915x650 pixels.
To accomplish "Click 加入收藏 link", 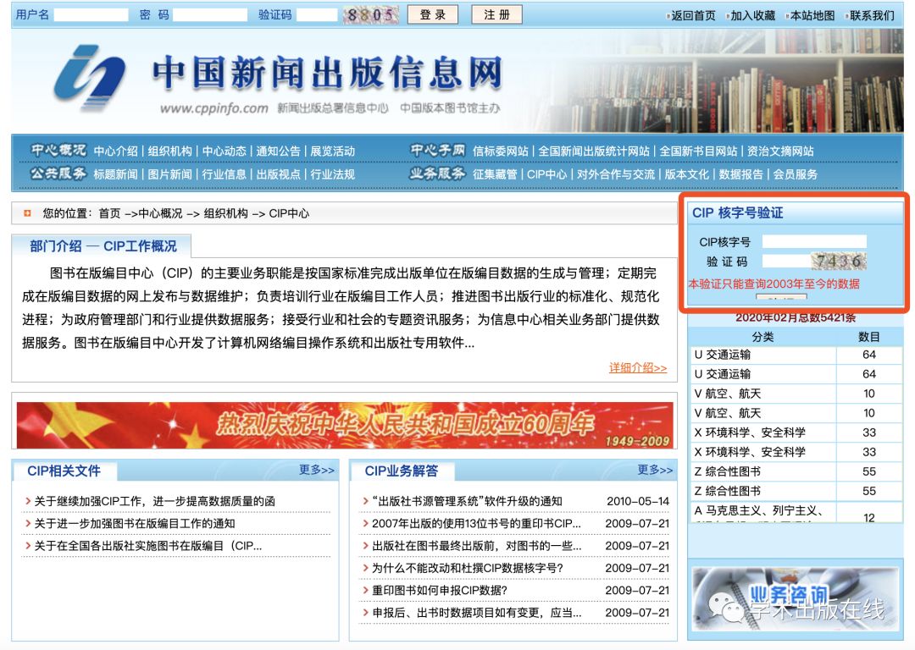I will [x=753, y=16].
